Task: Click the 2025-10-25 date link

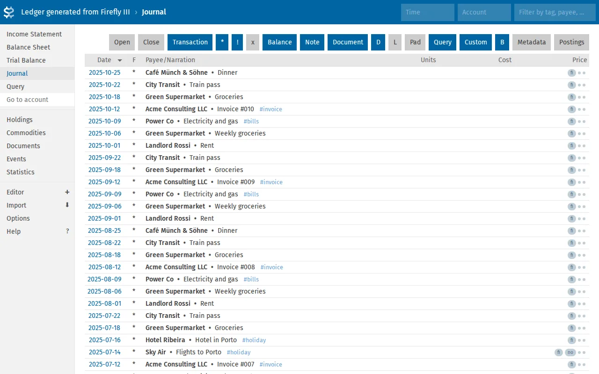Action: tap(104, 73)
